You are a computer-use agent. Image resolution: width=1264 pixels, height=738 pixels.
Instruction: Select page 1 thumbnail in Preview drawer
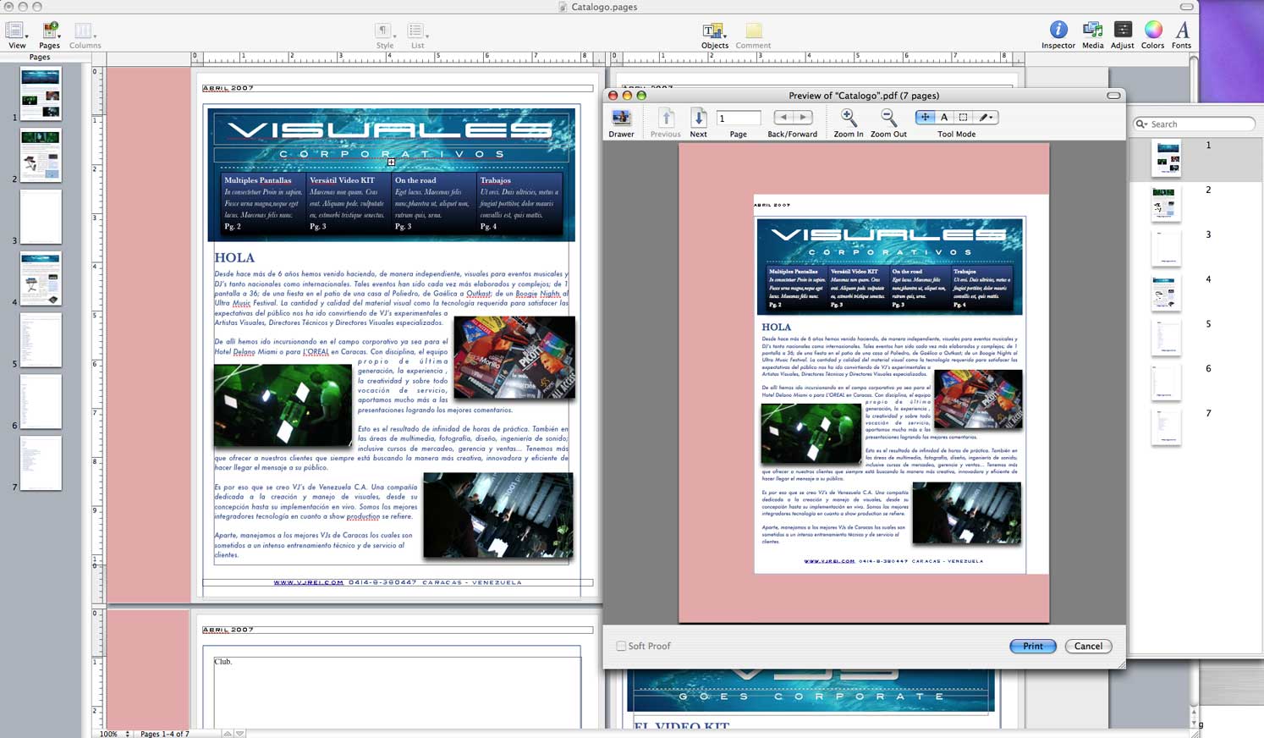(x=1167, y=158)
